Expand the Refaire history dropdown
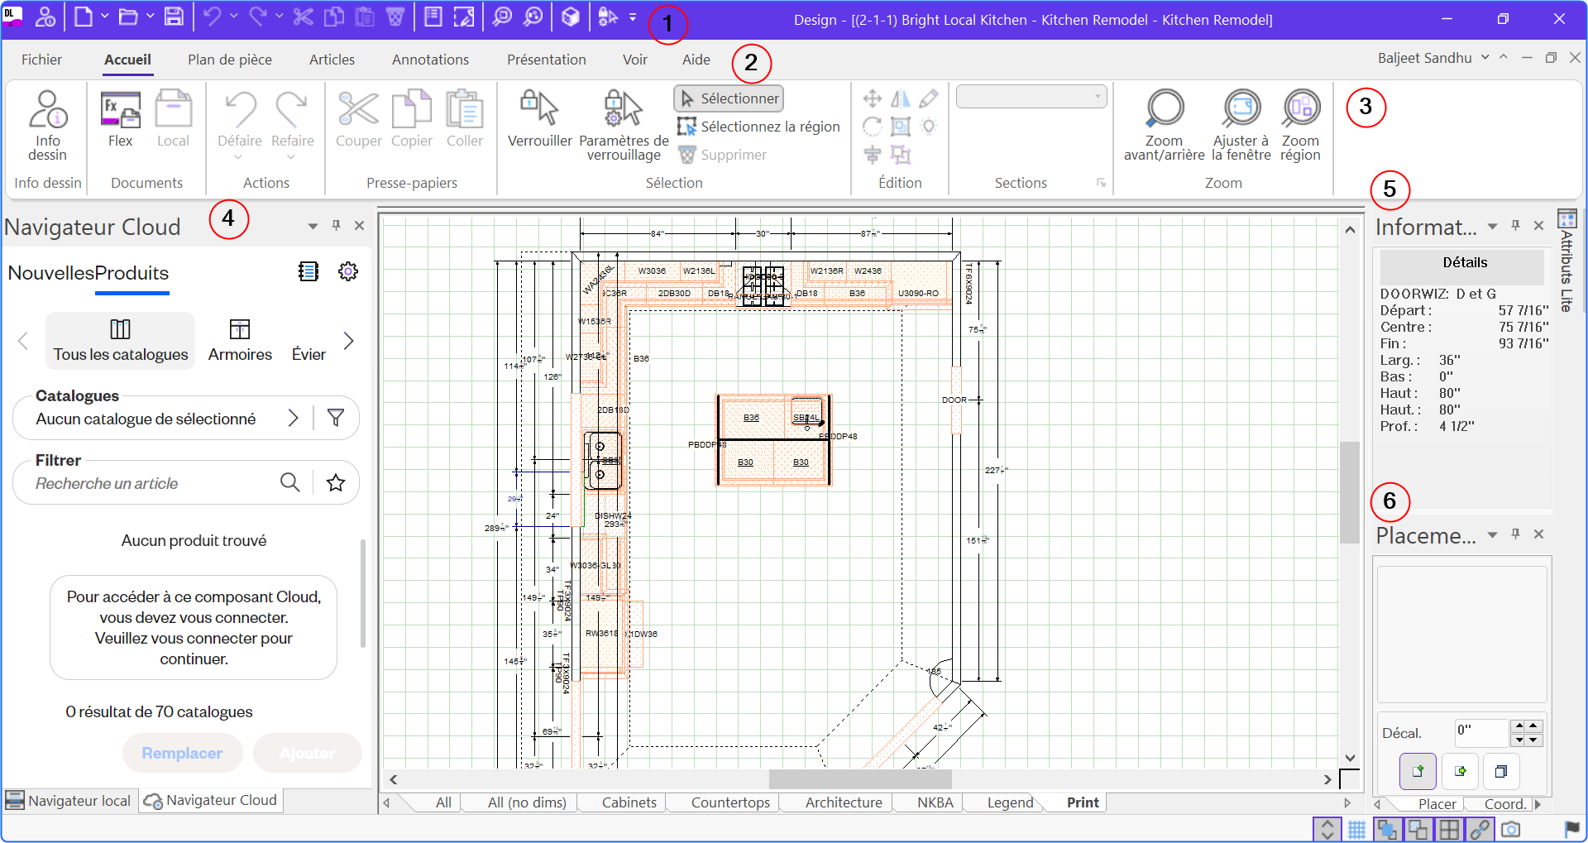1588x843 pixels. [291, 156]
